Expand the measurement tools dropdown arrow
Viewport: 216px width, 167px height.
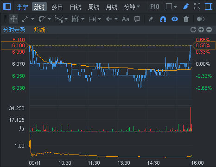pos(83,19)
